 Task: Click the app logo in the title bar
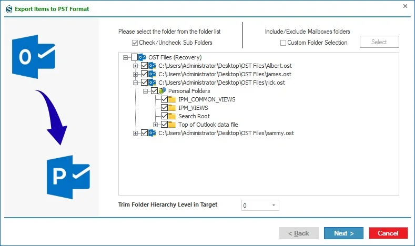click(9, 9)
